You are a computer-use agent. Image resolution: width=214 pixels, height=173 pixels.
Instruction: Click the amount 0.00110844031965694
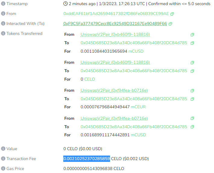coord(104,51)
